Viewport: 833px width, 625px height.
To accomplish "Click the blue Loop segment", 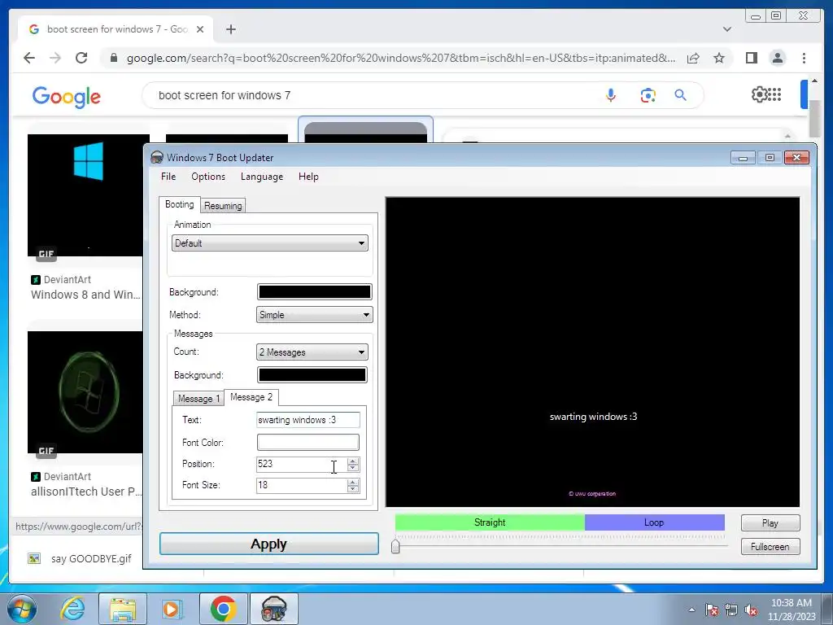I will point(655,522).
